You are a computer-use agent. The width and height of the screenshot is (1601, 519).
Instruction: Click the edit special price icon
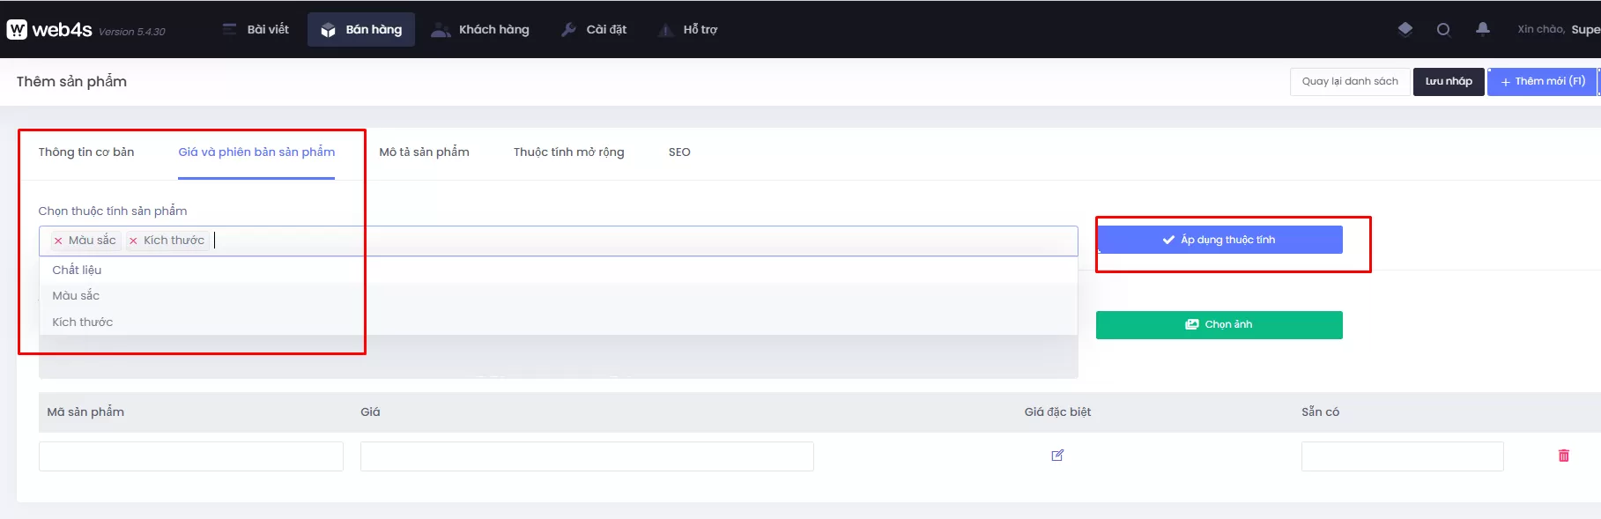click(1057, 456)
